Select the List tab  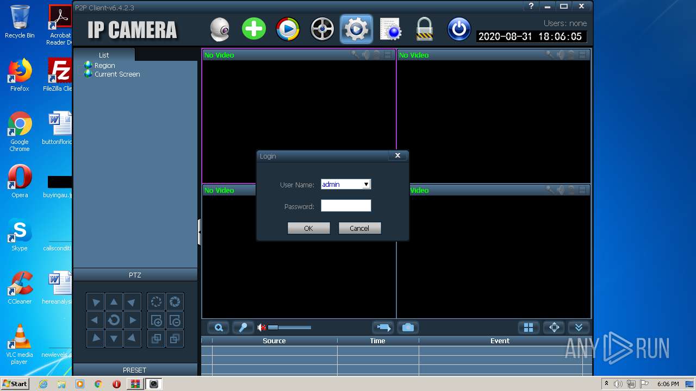coord(104,55)
